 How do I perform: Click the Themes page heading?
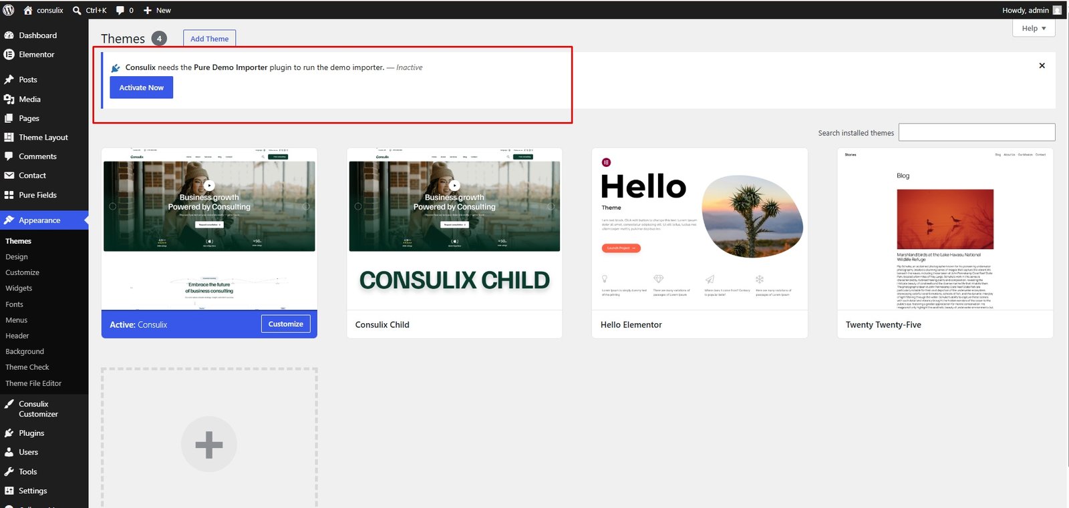tap(123, 39)
